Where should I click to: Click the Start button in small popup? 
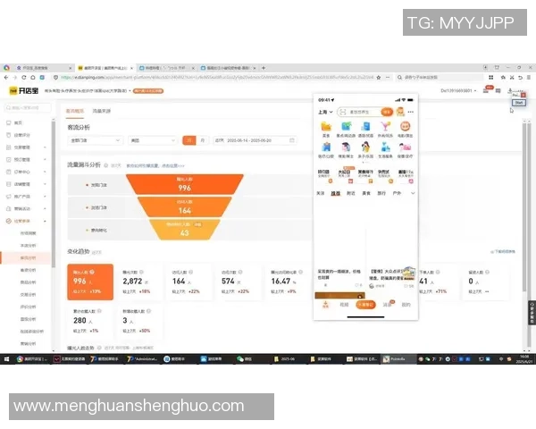518,103
